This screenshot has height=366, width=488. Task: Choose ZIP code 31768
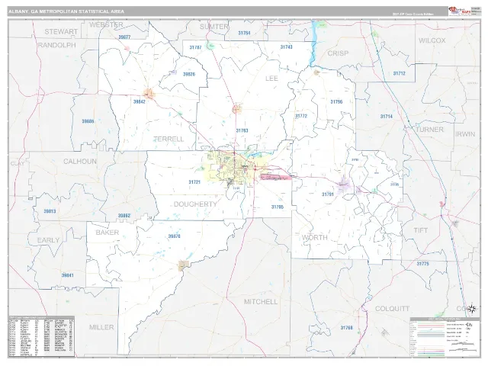pos(347,328)
